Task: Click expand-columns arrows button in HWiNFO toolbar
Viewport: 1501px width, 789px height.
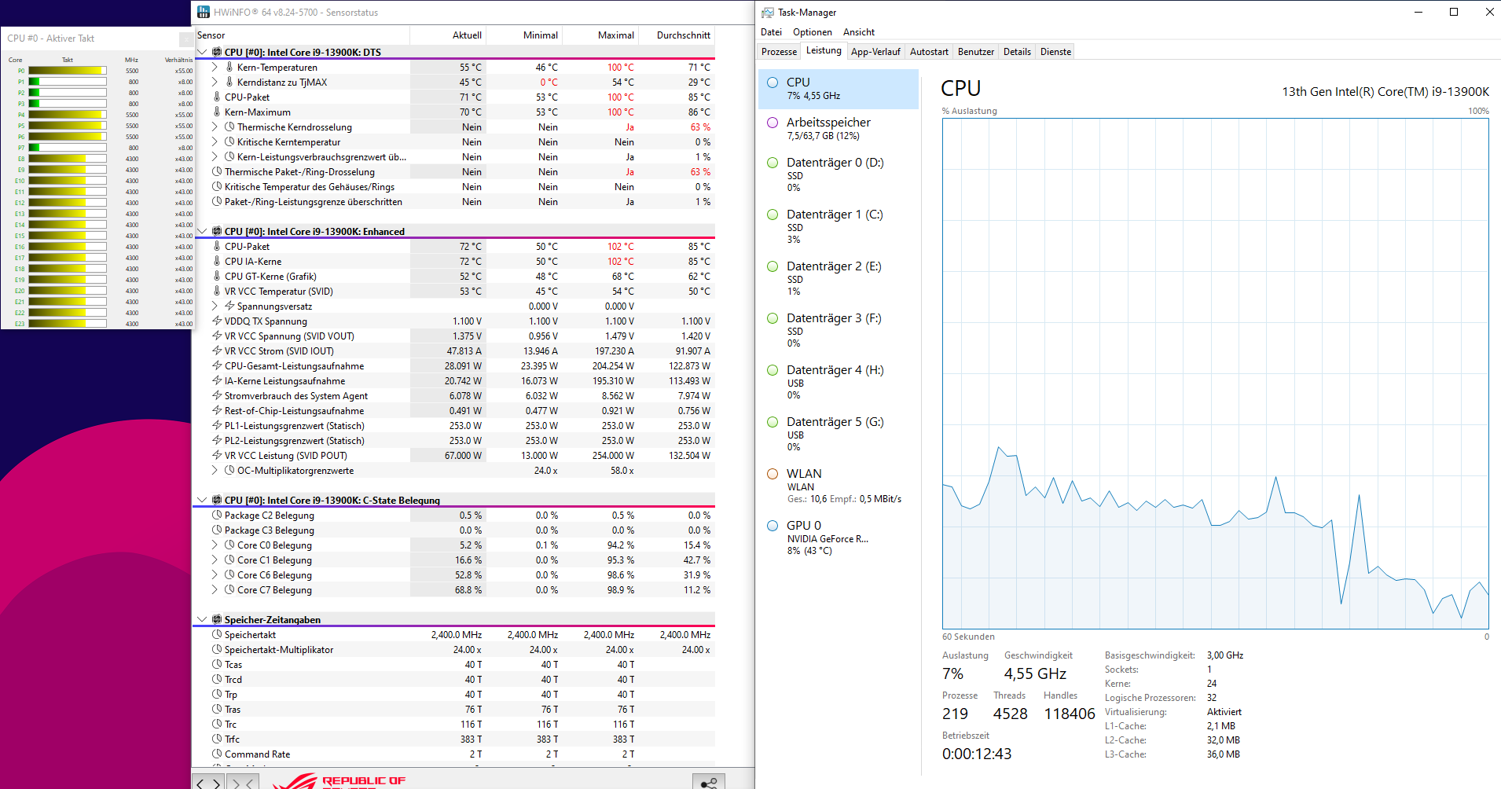Action: click(208, 783)
